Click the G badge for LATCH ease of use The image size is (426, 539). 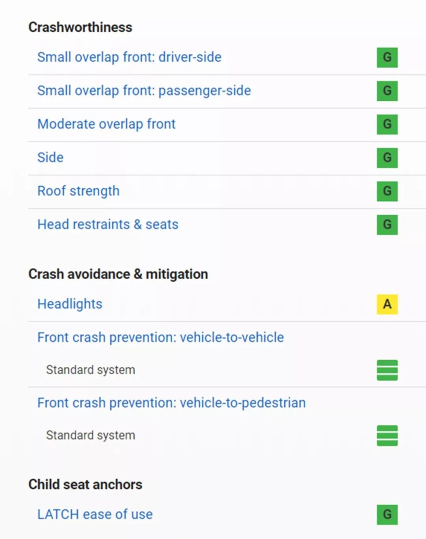click(387, 514)
